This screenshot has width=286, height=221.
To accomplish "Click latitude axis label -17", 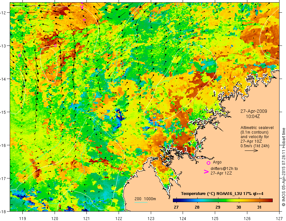I will click(x=4, y=178).
